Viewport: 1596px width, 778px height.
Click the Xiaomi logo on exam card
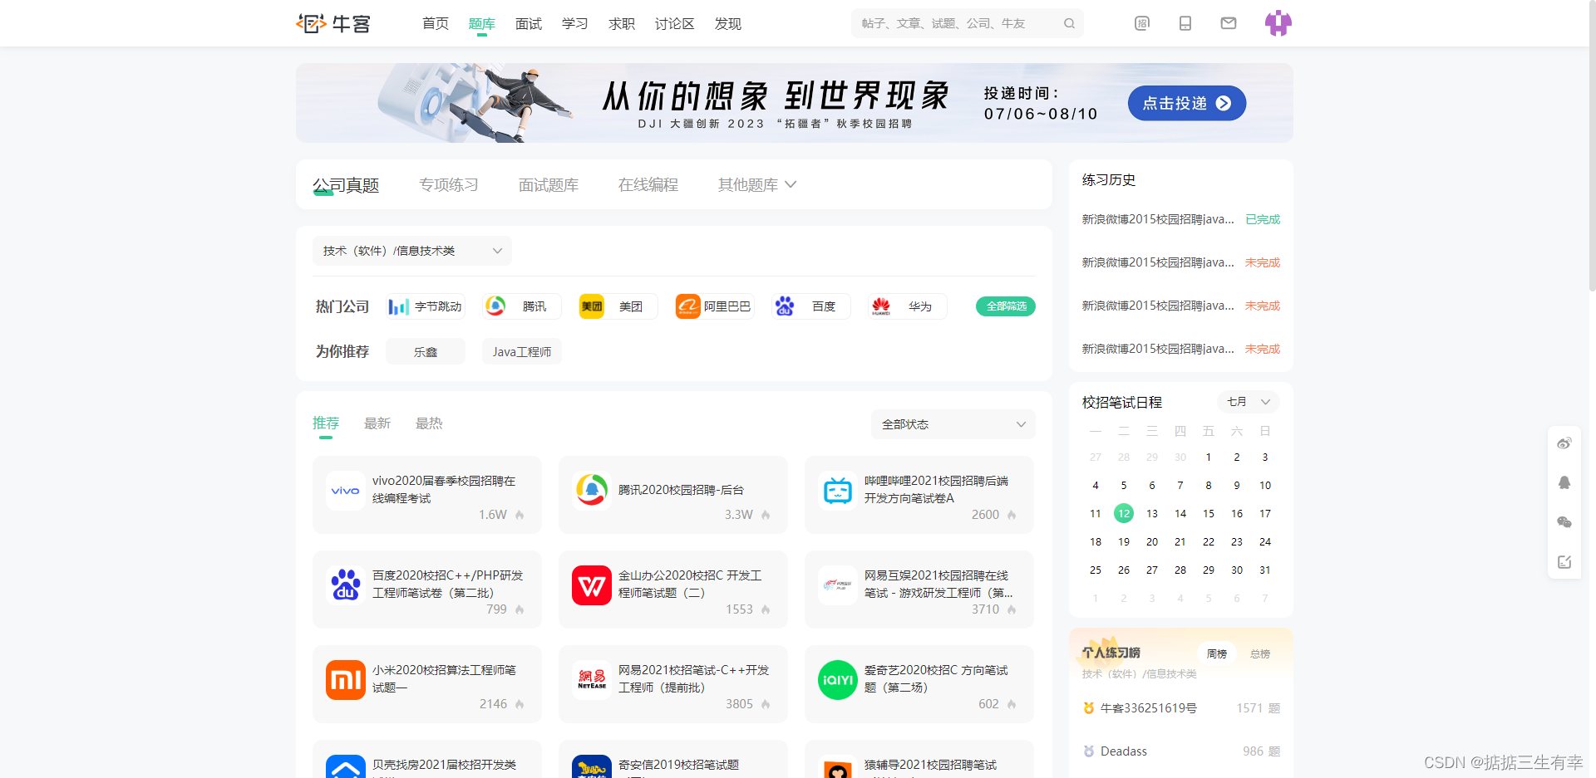[x=346, y=680]
